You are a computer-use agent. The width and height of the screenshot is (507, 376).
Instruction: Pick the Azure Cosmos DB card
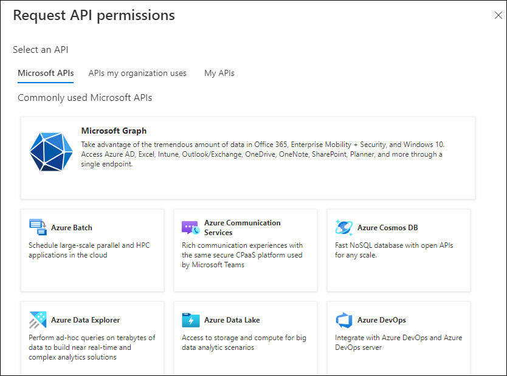pyautogui.click(x=398, y=250)
